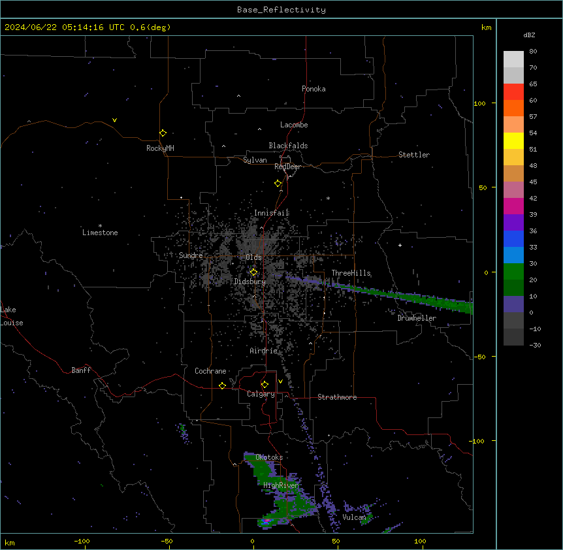The height and width of the screenshot is (550, 563).
Task: Select the white plus marker northwest of Drumheller
Action: click(400, 245)
